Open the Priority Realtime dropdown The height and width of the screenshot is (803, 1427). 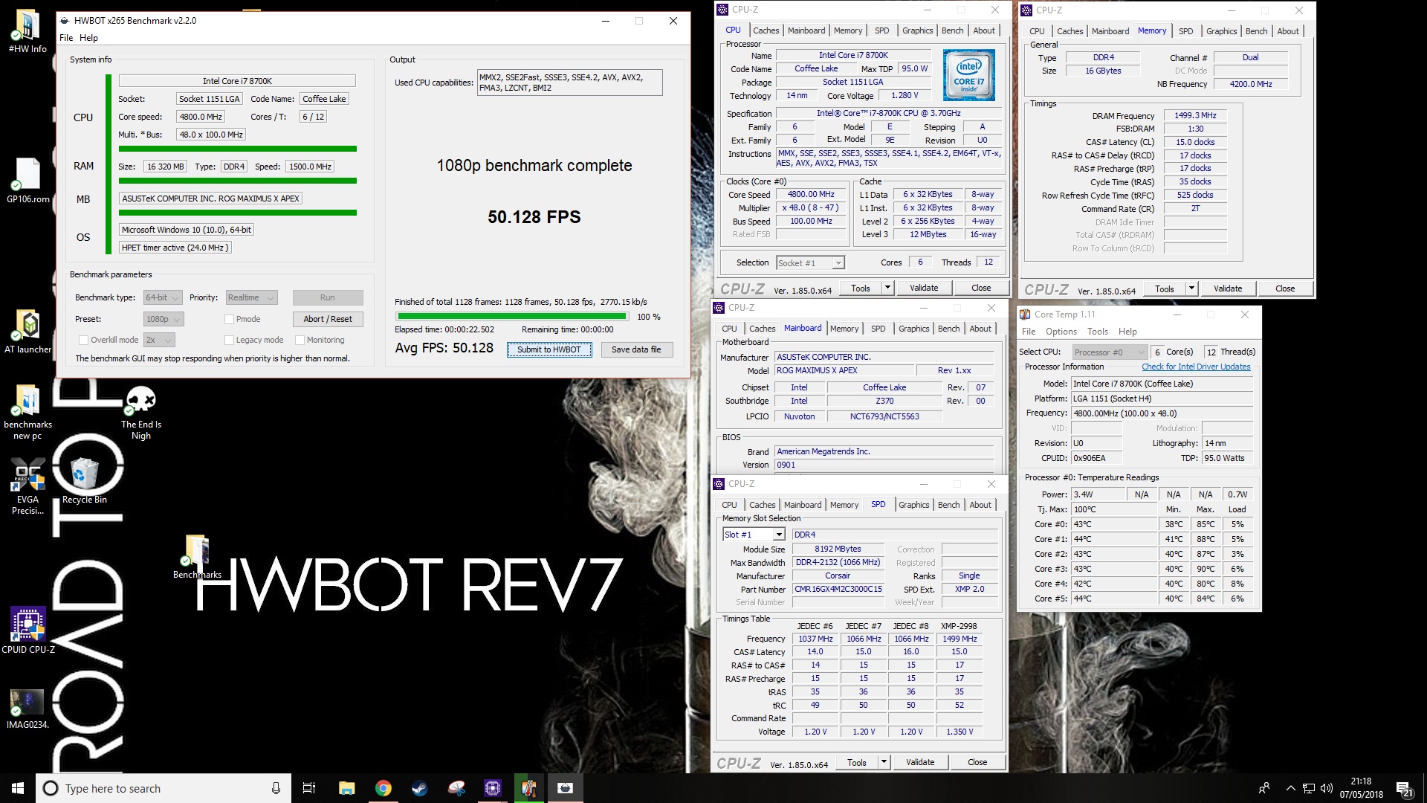[251, 297]
